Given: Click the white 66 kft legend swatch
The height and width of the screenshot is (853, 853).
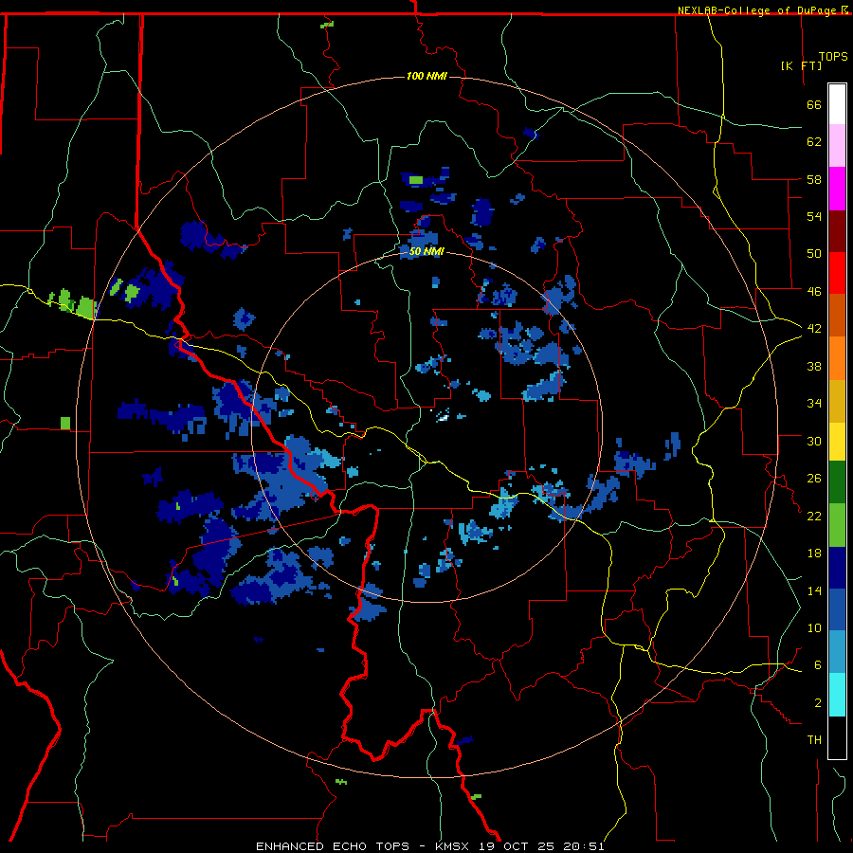Looking at the screenshot, I should point(837,104).
